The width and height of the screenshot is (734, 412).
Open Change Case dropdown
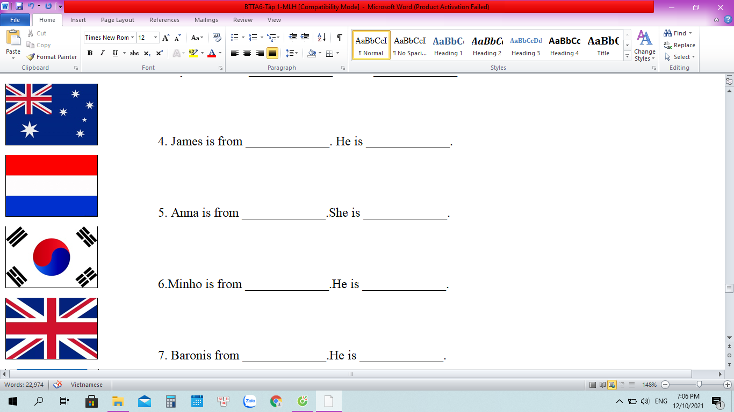click(197, 38)
